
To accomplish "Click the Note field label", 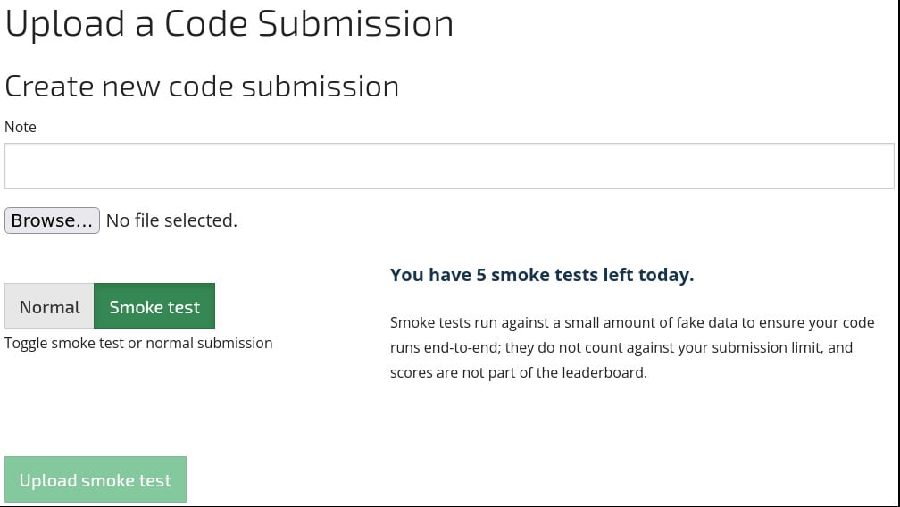I will pos(21,127).
